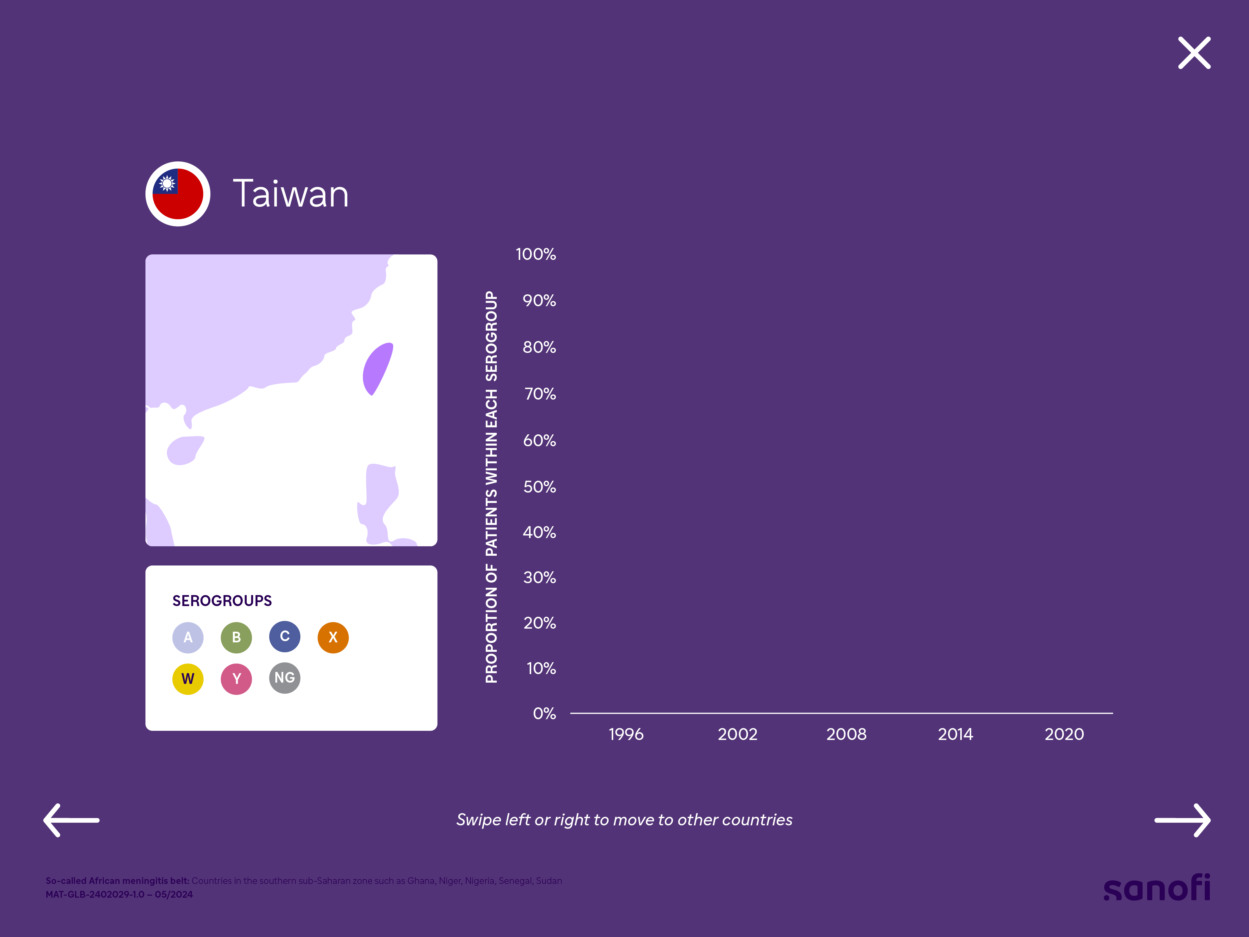Viewport: 1249px width, 937px height.
Task: Click the swipe instruction text
Action: [x=624, y=820]
